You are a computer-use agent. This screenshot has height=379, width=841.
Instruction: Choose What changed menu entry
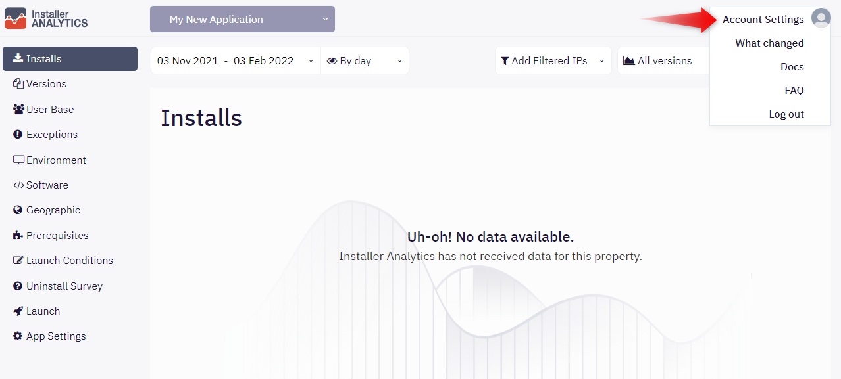coord(769,43)
